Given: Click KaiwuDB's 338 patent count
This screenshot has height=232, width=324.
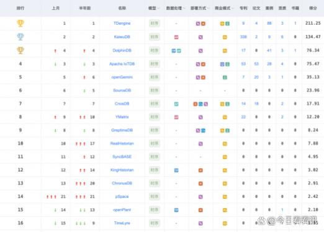Looking at the screenshot, I should pyautogui.click(x=243, y=37).
